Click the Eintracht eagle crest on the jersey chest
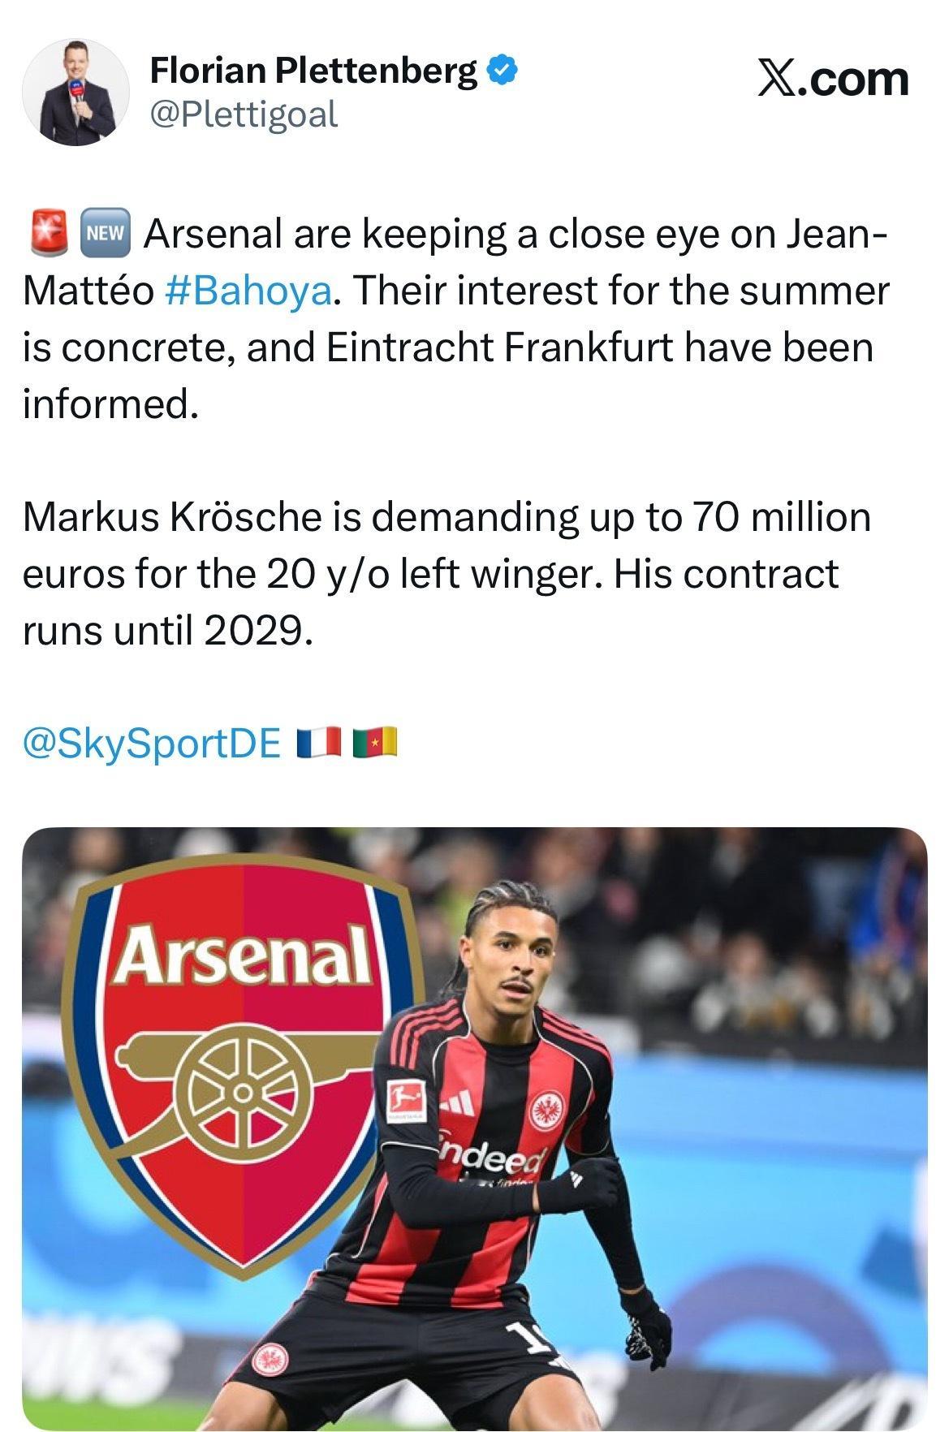 pyautogui.click(x=547, y=1109)
